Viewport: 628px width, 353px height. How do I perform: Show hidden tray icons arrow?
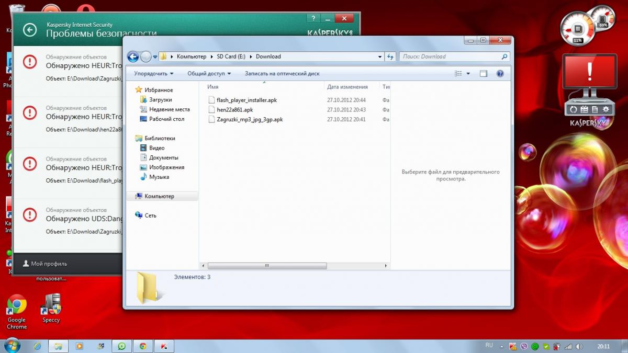pos(501,346)
